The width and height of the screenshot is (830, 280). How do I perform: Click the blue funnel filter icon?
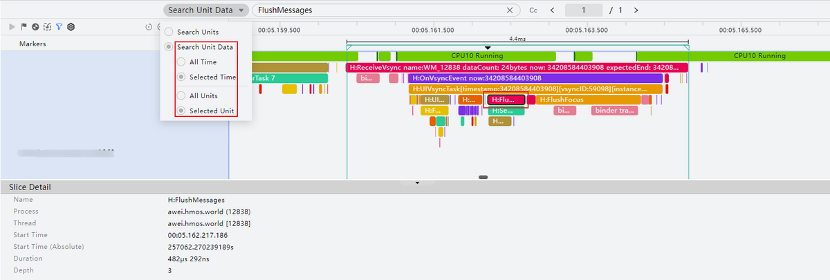(59, 27)
